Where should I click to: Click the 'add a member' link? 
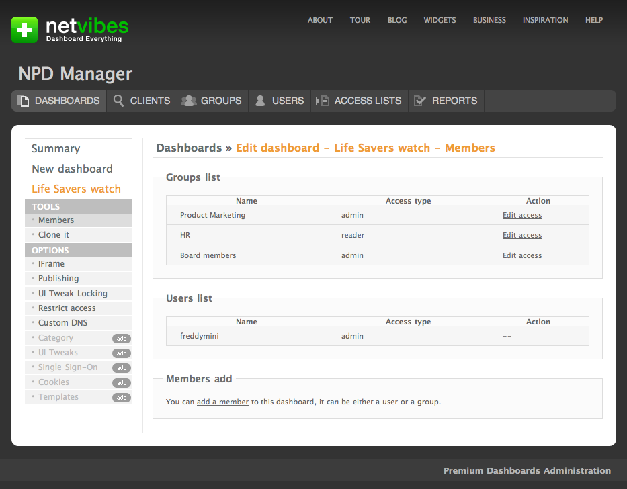click(222, 402)
